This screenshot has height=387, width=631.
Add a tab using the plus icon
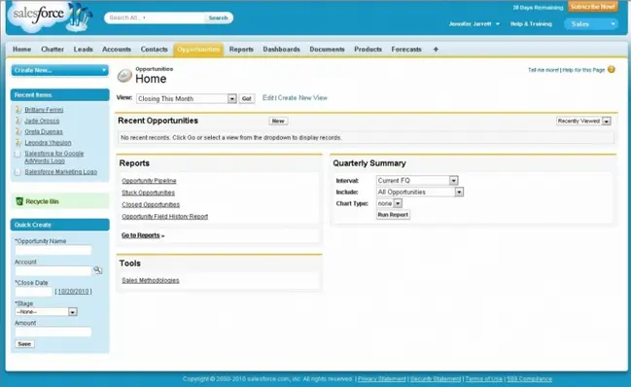tap(436, 49)
